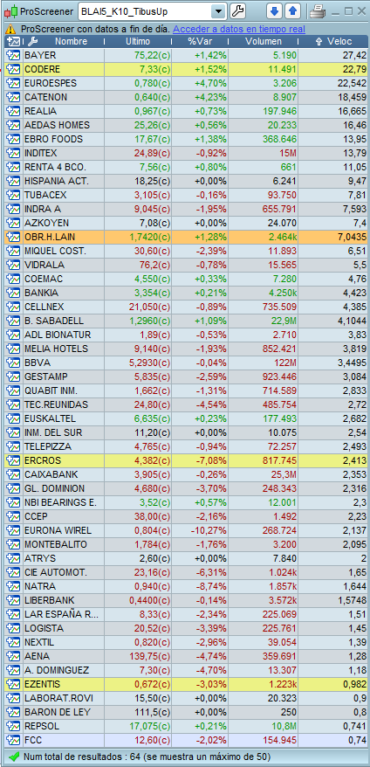The width and height of the screenshot is (370, 767).
Task: Open the chart icon for FCC
Action: coord(11,740)
